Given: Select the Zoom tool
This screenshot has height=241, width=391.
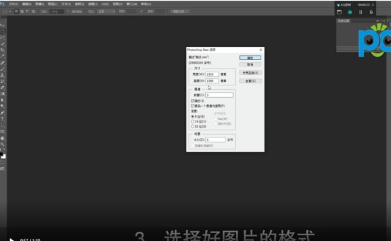Looking at the screenshot, I should (3, 145).
